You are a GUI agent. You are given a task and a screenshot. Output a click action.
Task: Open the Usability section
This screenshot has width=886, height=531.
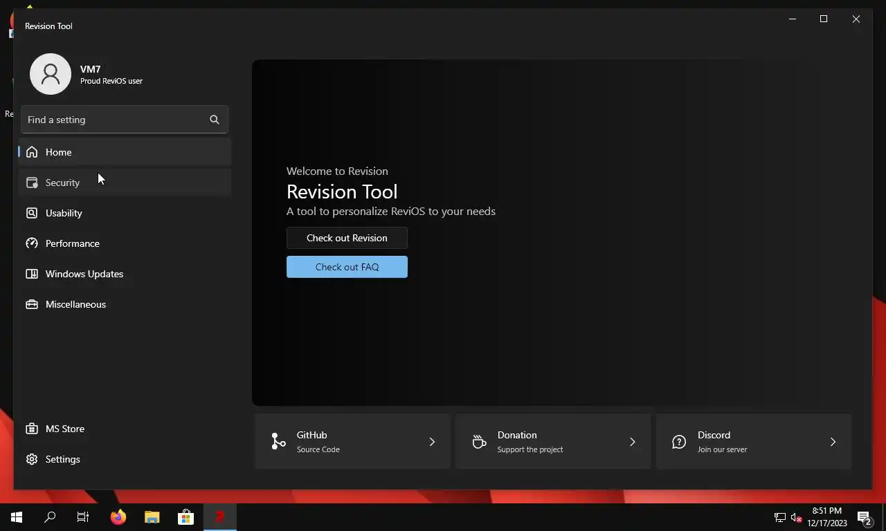coord(125,213)
